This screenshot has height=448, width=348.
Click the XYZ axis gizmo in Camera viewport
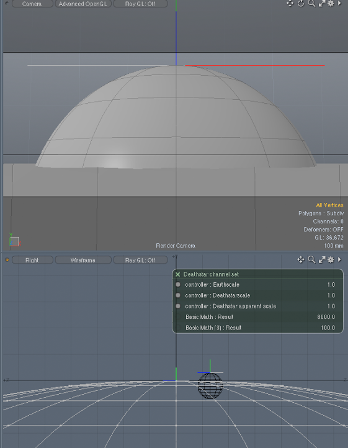pyautogui.click(x=14, y=240)
